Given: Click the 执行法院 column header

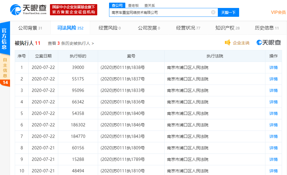Looking at the screenshot, I should tap(215, 56).
